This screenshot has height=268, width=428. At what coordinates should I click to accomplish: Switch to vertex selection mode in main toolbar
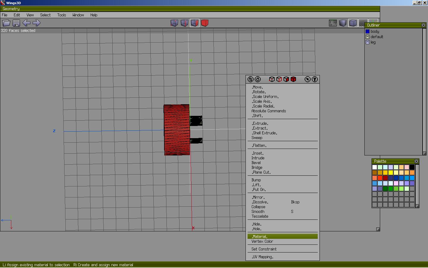174,23
